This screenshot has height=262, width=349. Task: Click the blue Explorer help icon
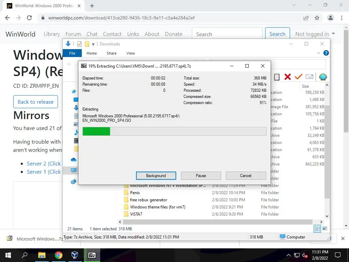point(326,53)
